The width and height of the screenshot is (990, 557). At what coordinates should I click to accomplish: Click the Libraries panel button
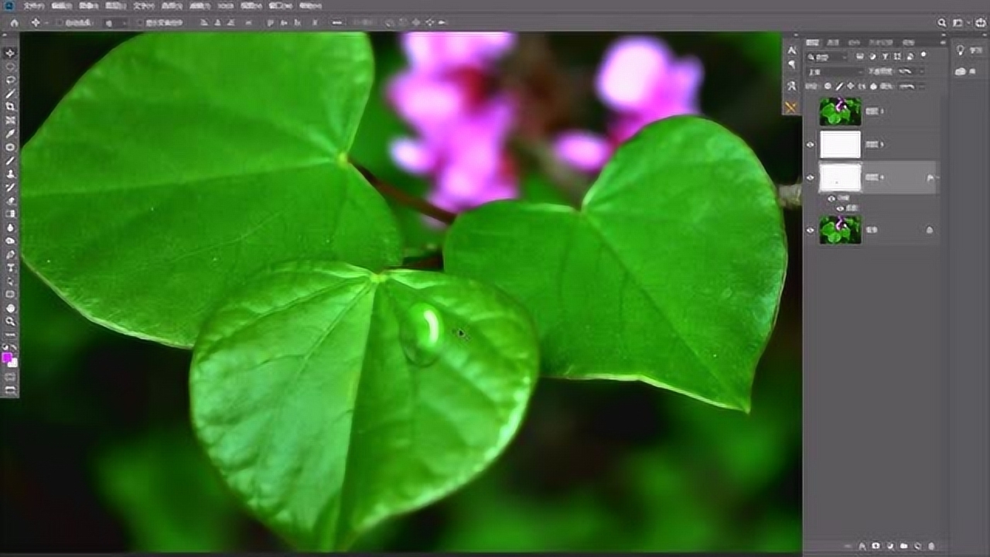[x=961, y=71]
